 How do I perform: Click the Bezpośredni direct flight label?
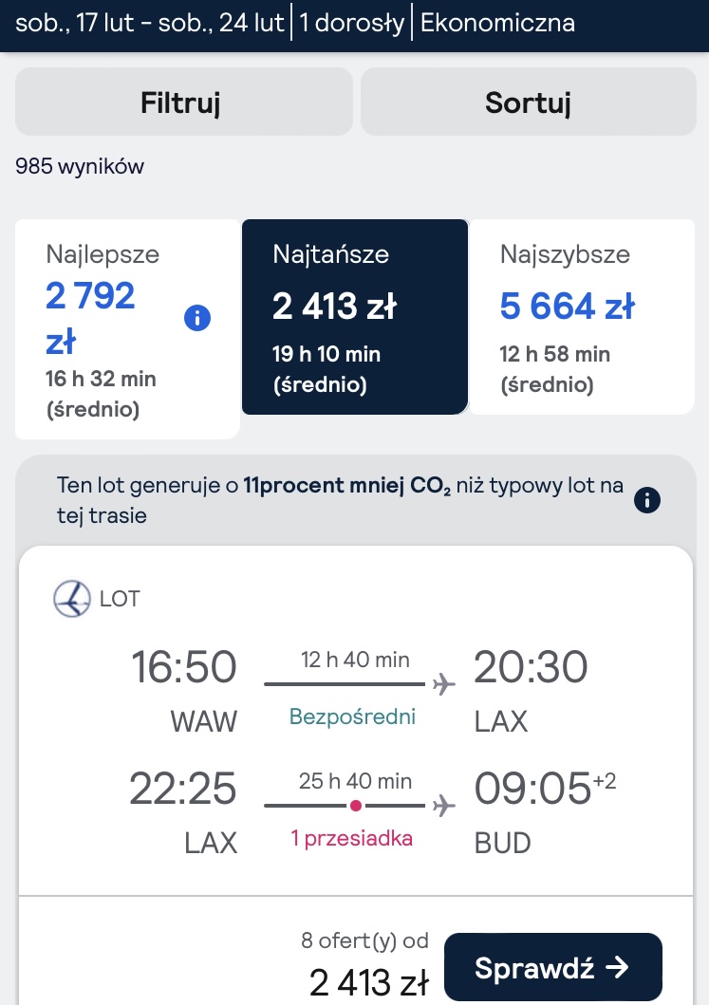tap(352, 717)
